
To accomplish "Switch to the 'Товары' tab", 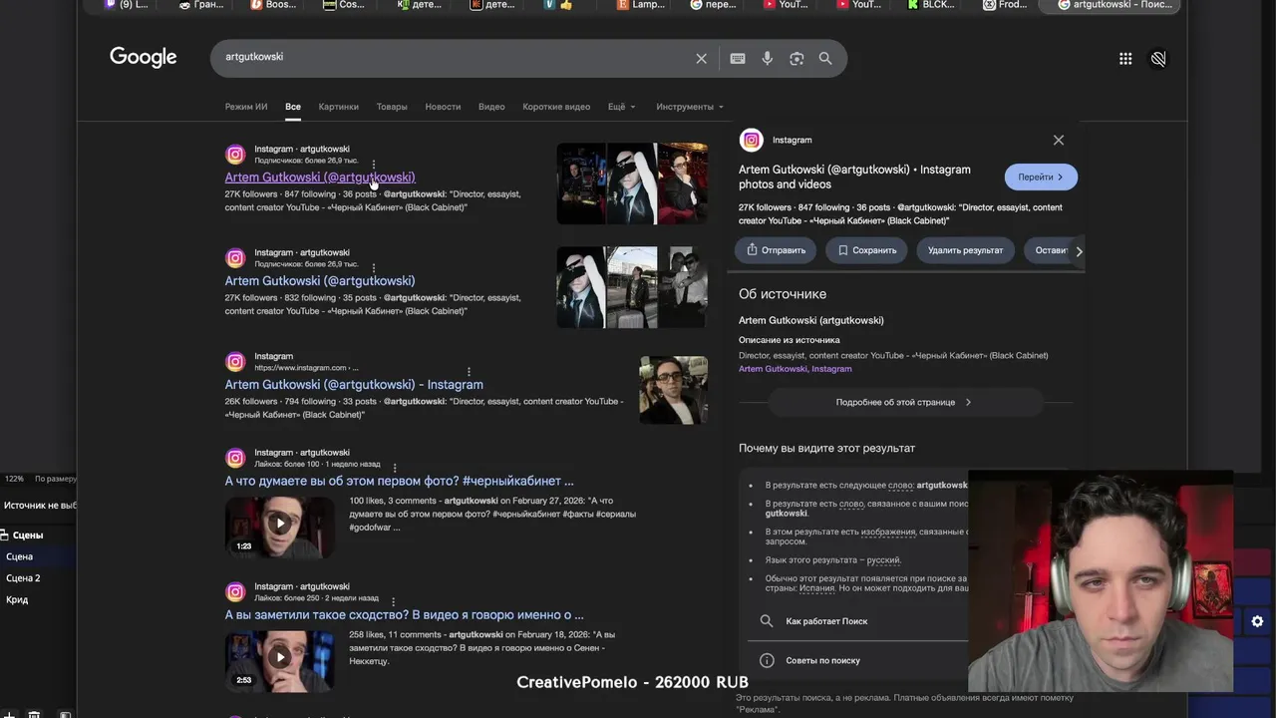I will [392, 107].
